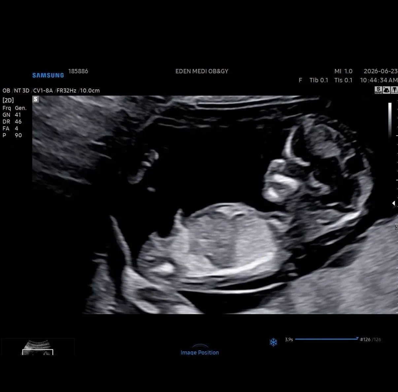Click the frame counter #126 /126
This screenshot has height=392, width=398.
(370, 339)
